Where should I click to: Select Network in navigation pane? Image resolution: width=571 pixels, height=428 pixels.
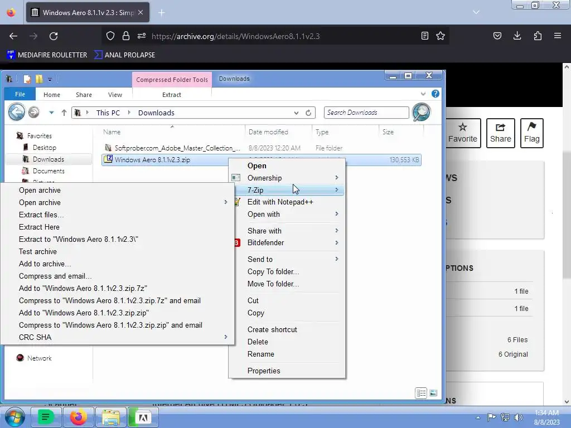coord(40,358)
